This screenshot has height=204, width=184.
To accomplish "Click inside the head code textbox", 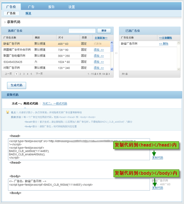I will point(79,149).
